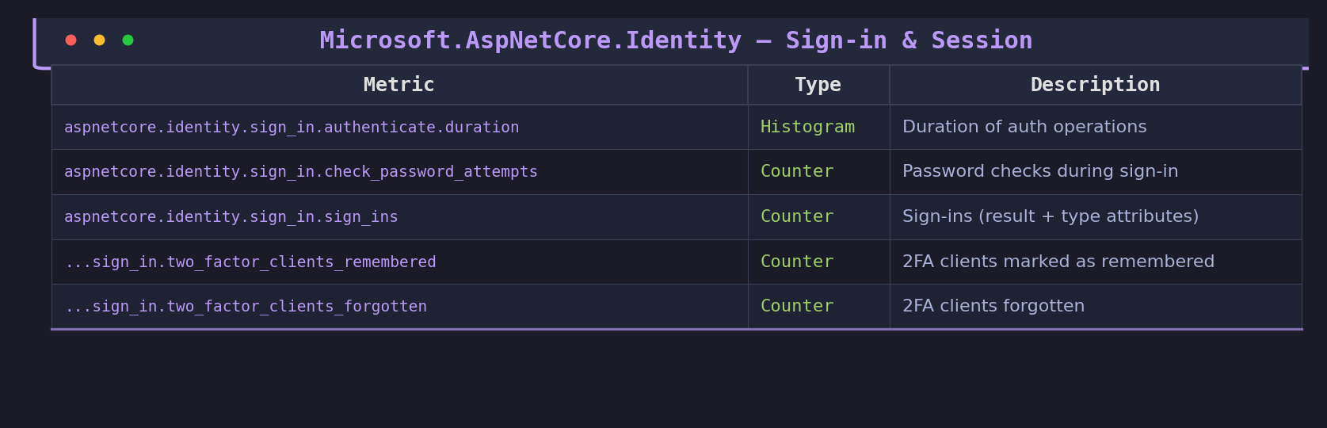Select the two_factor_clients_remembered metric

250,262
